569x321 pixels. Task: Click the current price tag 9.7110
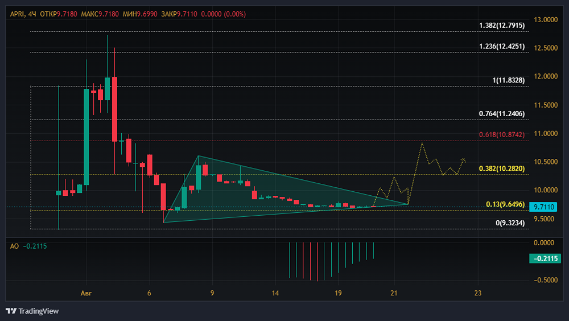(543, 207)
